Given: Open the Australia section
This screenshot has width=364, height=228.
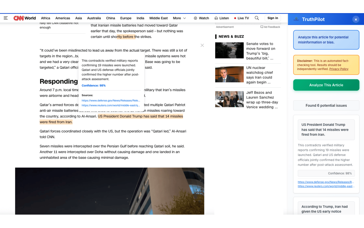Looking at the screenshot, I should coord(94,18).
